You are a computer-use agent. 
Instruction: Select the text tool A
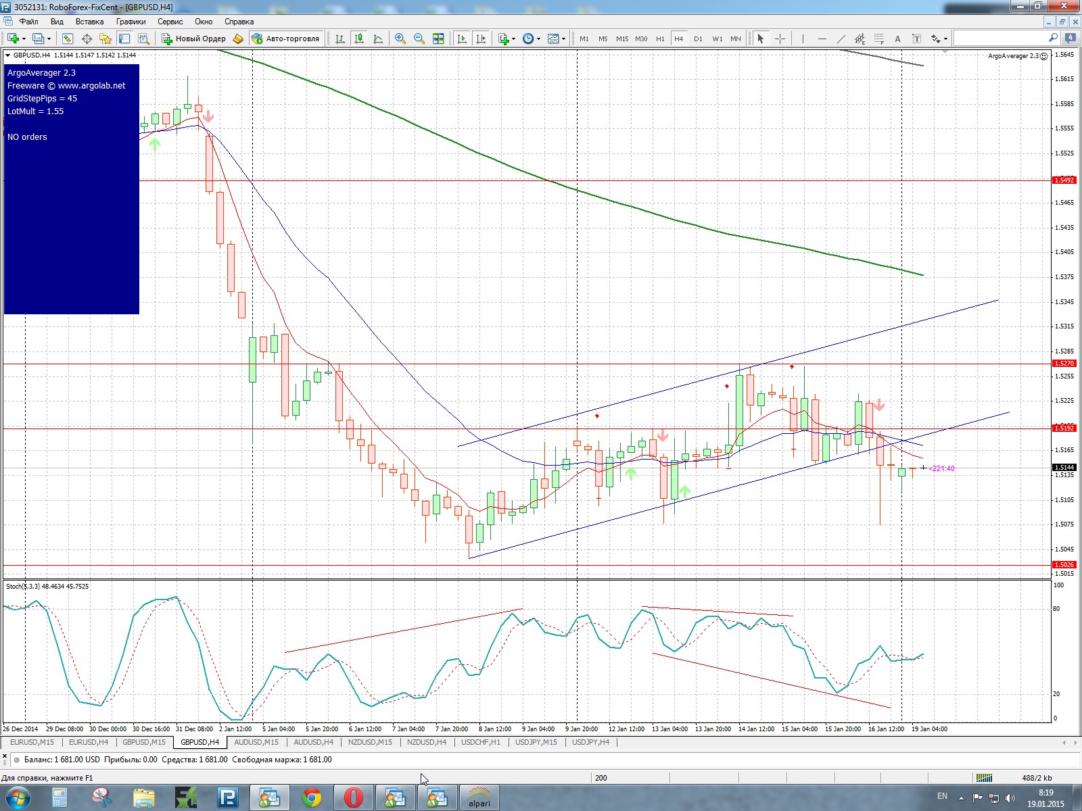[897, 39]
